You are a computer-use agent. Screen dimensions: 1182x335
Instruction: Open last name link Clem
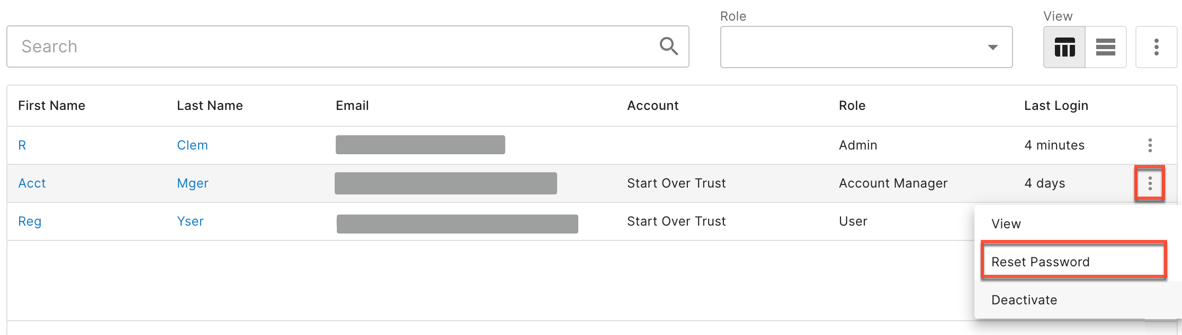[192, 145]
